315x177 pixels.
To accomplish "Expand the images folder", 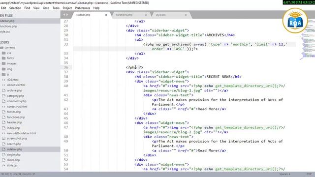I will click(3, 63).
